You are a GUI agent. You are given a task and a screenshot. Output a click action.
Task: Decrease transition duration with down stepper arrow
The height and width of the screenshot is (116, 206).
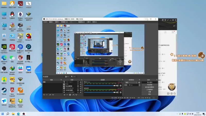tap(139, 86)
